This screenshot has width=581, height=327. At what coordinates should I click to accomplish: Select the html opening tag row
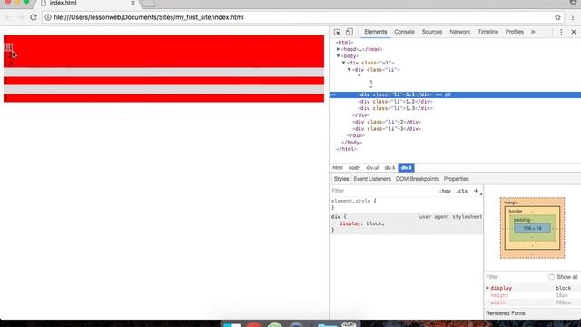(456, 43)
